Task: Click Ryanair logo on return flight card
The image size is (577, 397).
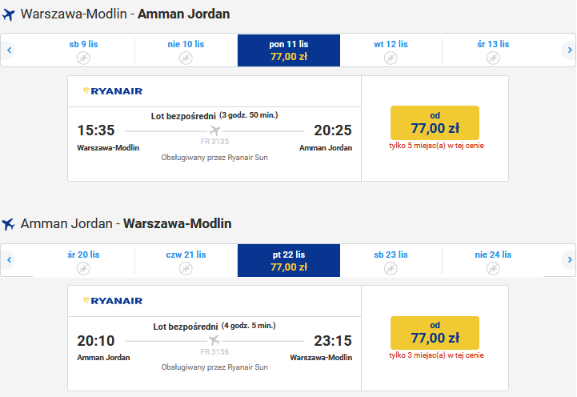Action: [x=113, y=301]
